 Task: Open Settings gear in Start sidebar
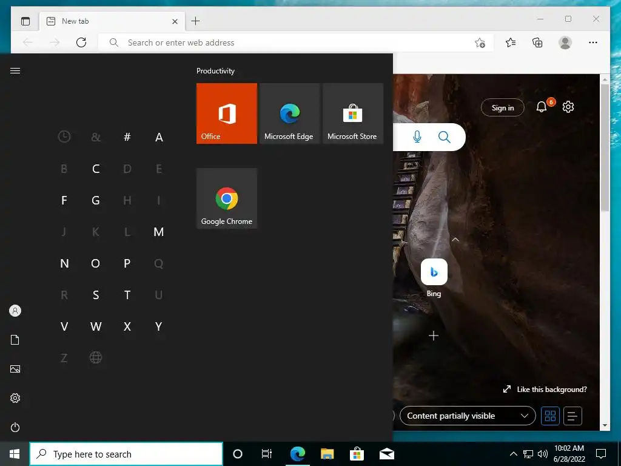point(15,398)
